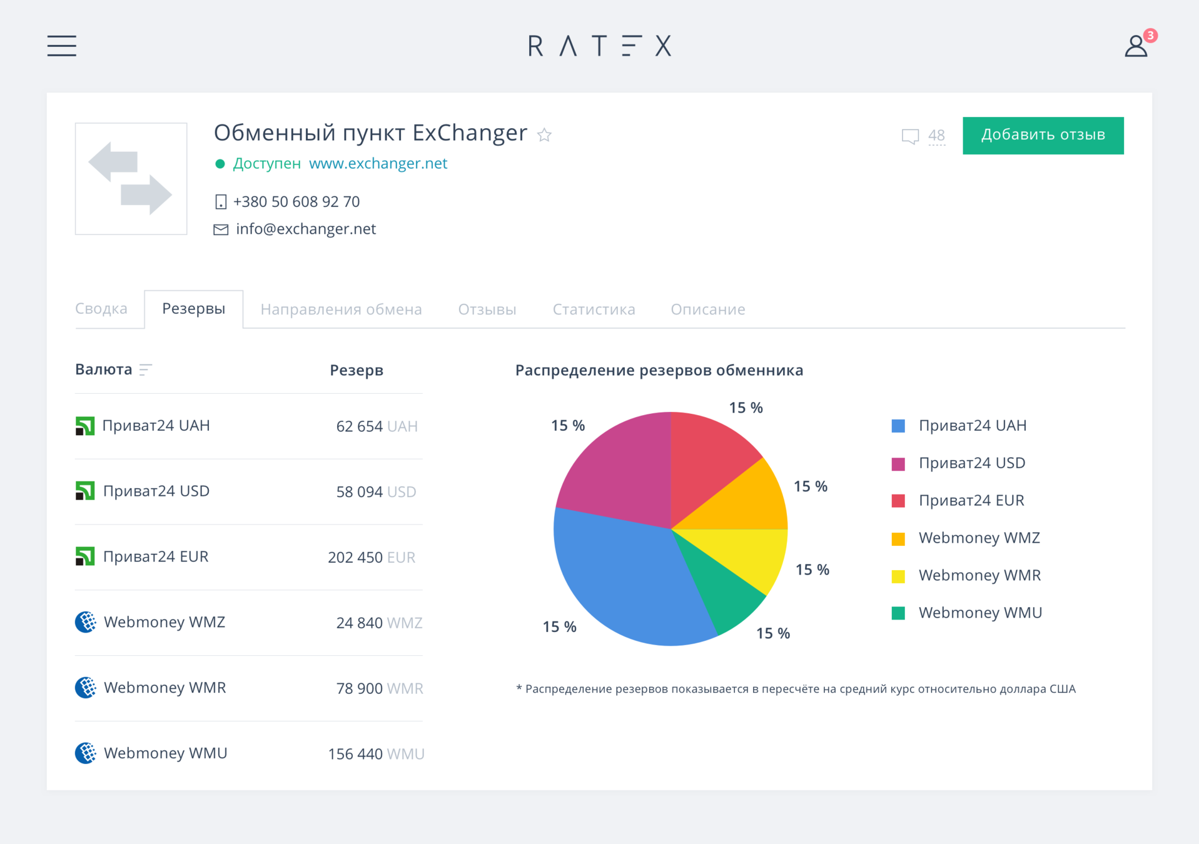Screen dimensions: 1199x844
Task: Select the Webmoney WMU table row name
Action: click(x=166, y=753)
